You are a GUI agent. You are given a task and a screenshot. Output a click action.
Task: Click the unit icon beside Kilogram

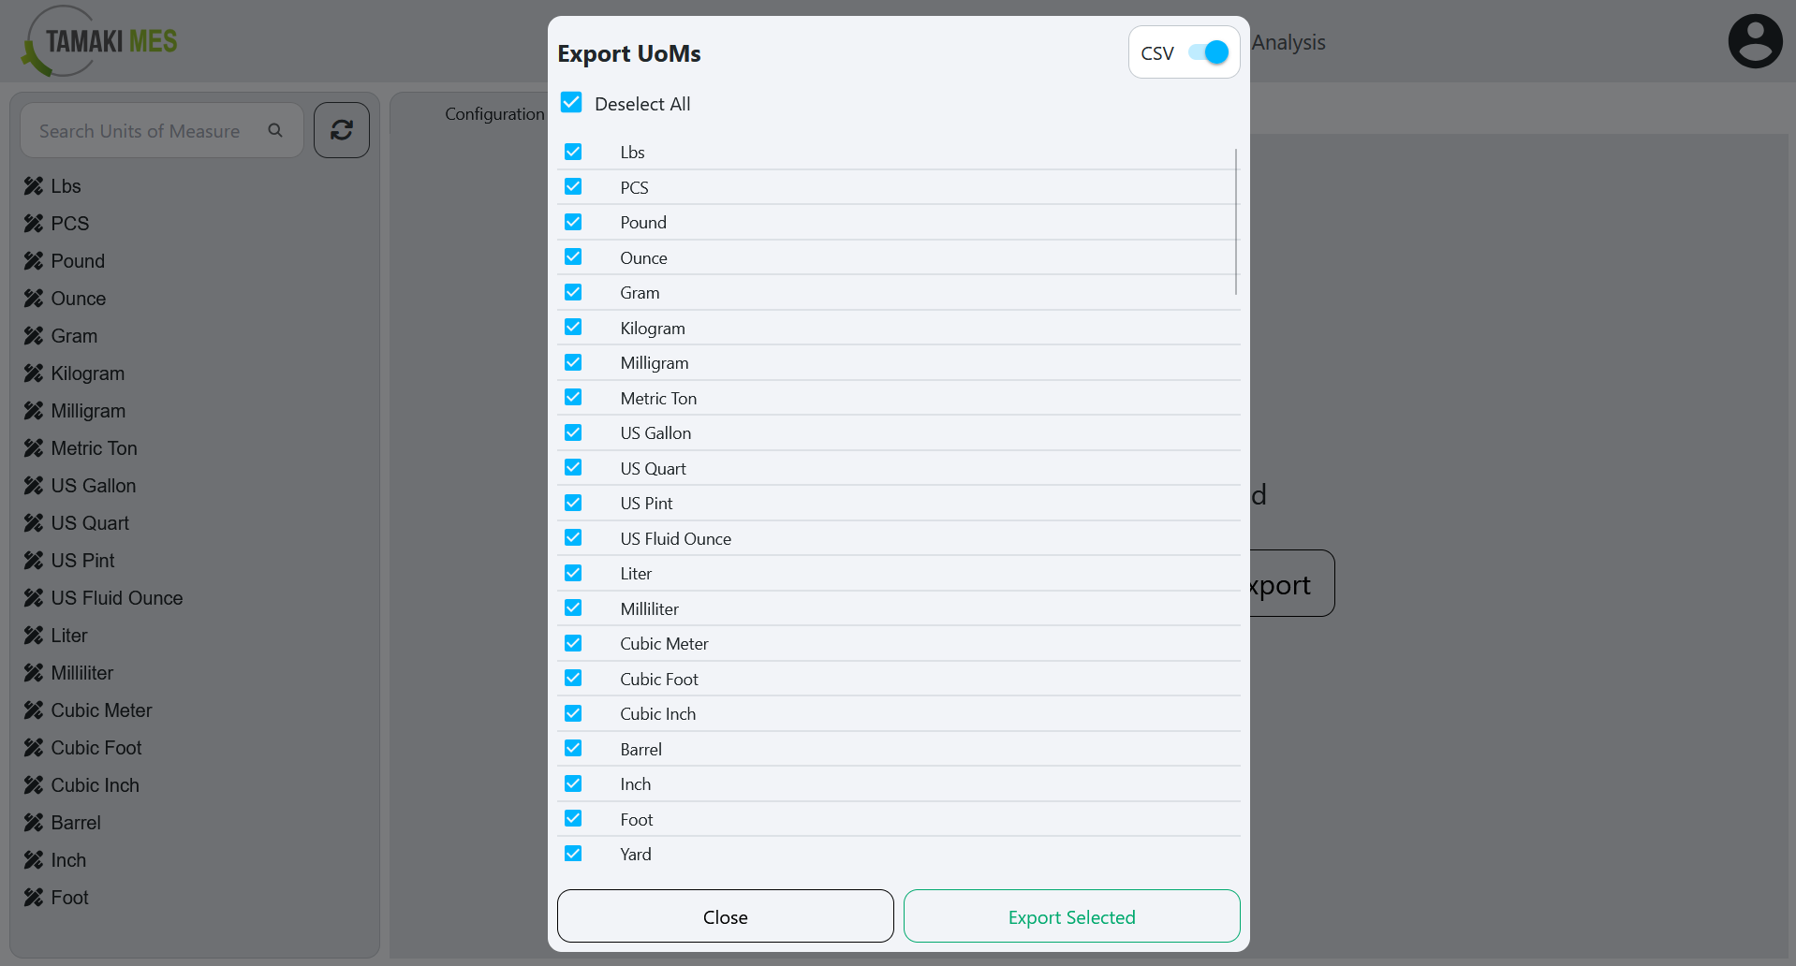point(34,373)
